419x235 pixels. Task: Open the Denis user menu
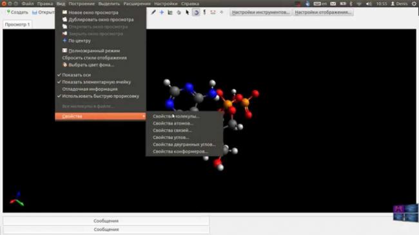click(x=399, y=4)
